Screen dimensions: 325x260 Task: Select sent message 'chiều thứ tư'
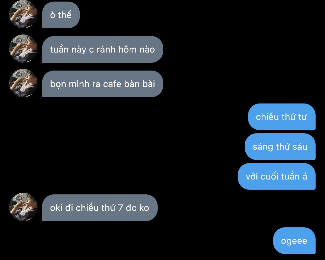pos(282,117)
